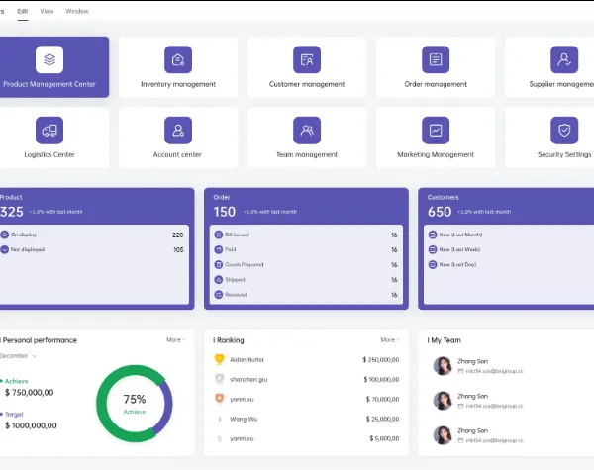Click the New (Last Day) calendar icon
The width and height of the screenshot is (594, 470).
click(433, 265)
